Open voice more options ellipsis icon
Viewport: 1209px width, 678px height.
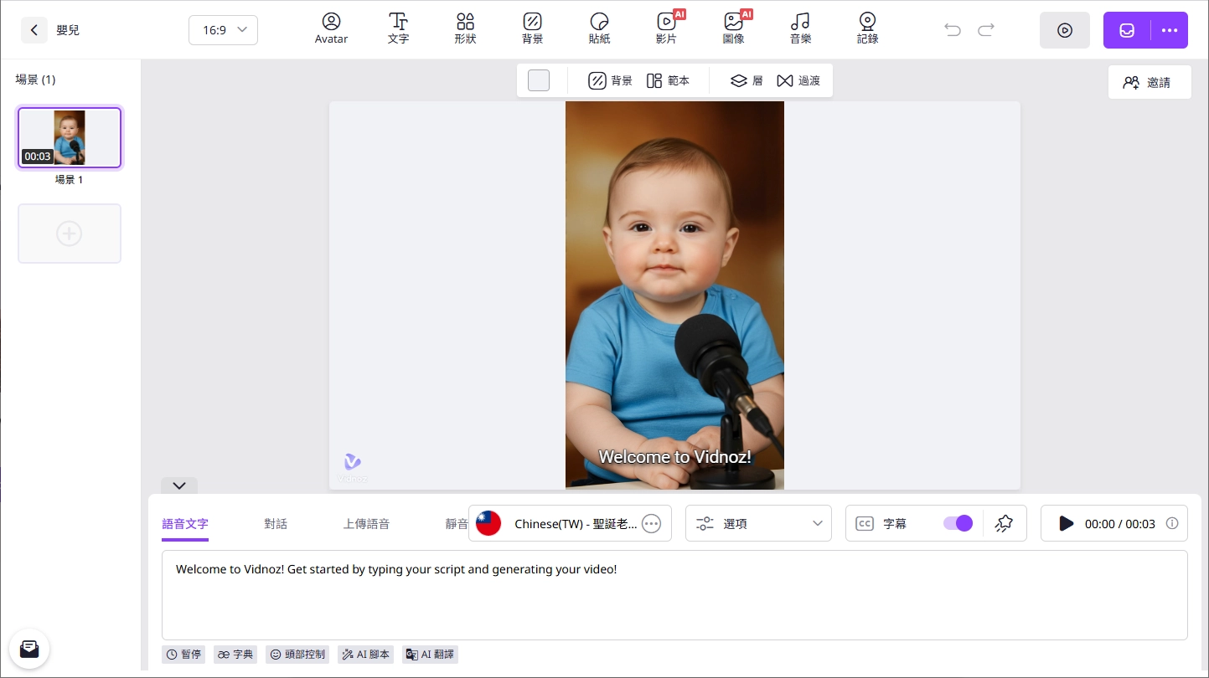(x=651, y=524)
